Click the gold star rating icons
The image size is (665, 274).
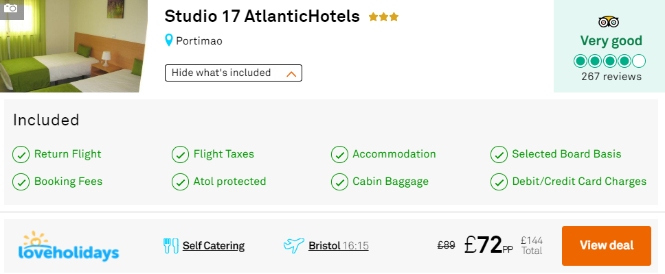383,17
